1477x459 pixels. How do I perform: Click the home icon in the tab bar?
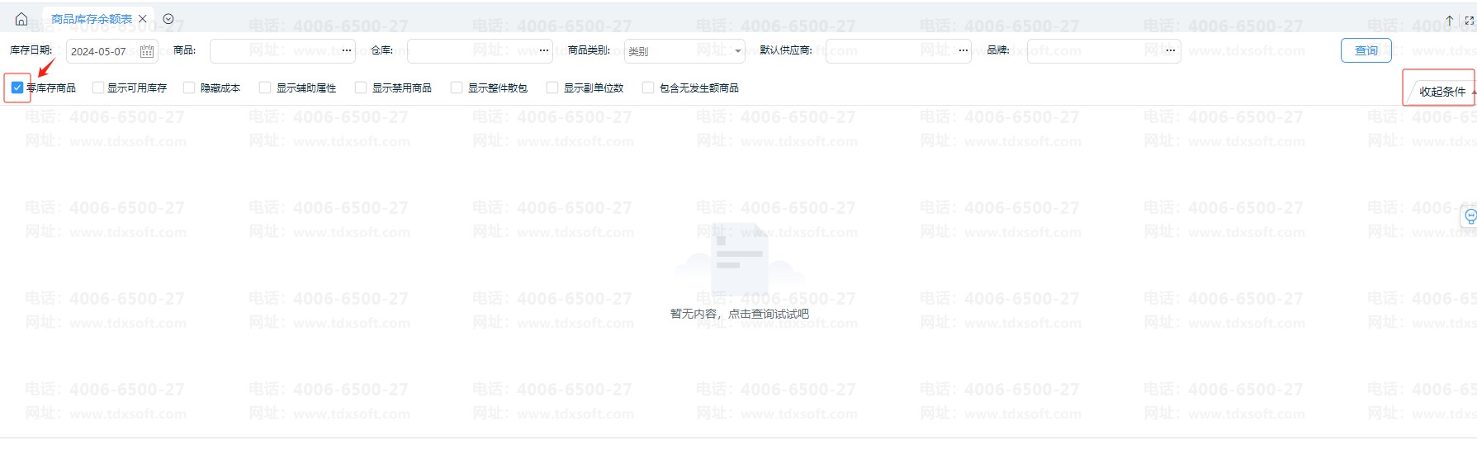click(21, 19)
